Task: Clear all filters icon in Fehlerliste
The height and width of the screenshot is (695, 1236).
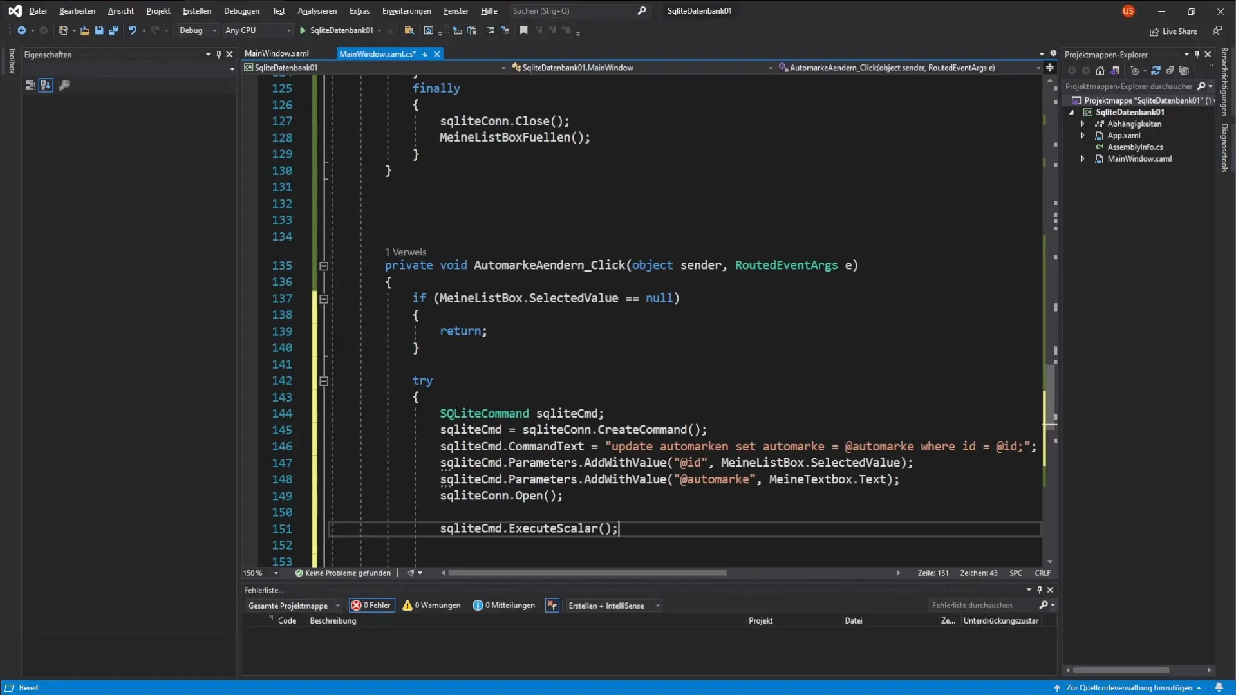Action: tap(552, 606)
